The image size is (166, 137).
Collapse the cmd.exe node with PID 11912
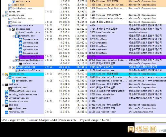click(x=3, y=105)
